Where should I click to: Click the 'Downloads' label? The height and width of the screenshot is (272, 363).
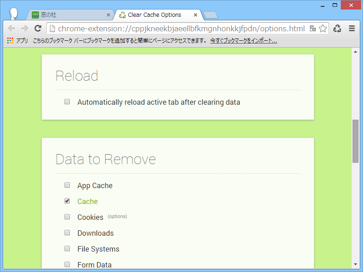[x=96, y=233]
